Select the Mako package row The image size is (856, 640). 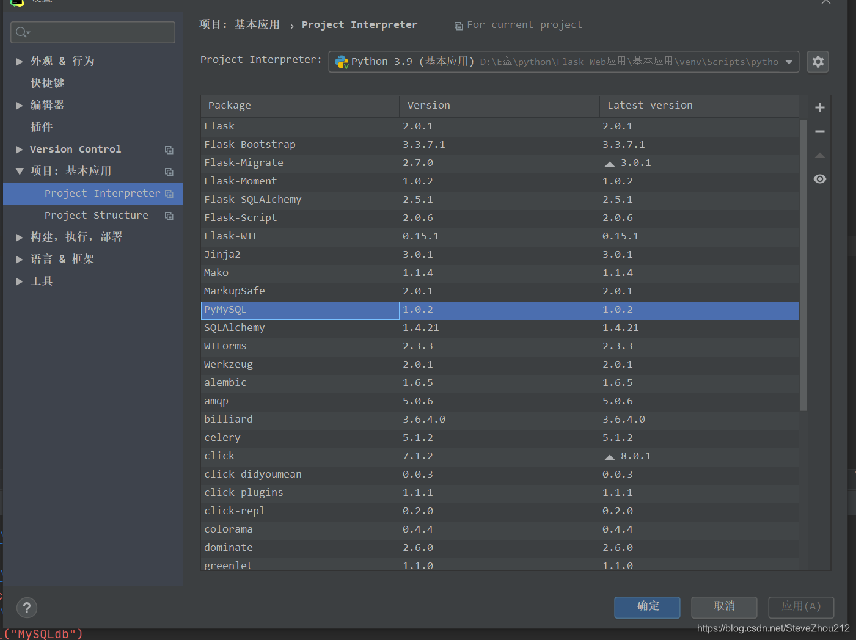coord(500,273)
